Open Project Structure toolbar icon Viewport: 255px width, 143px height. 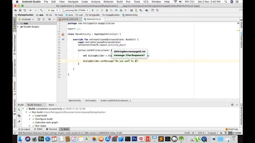click(147, 10)
